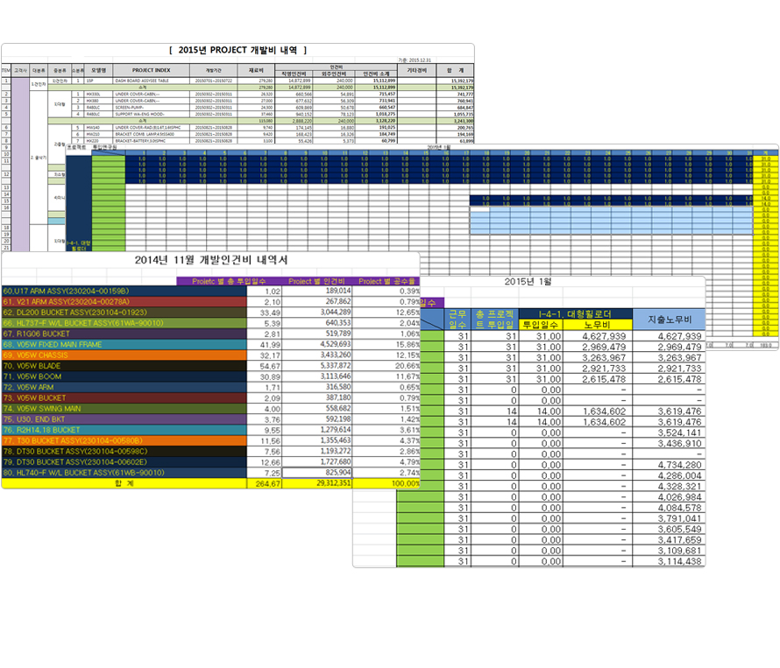The image size is (780, 668).
Task: Select the total man-days cell '264.67'
Action: coord(264,483)
